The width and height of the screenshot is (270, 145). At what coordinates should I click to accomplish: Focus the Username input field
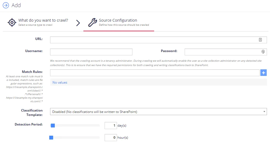click(91, 52)
